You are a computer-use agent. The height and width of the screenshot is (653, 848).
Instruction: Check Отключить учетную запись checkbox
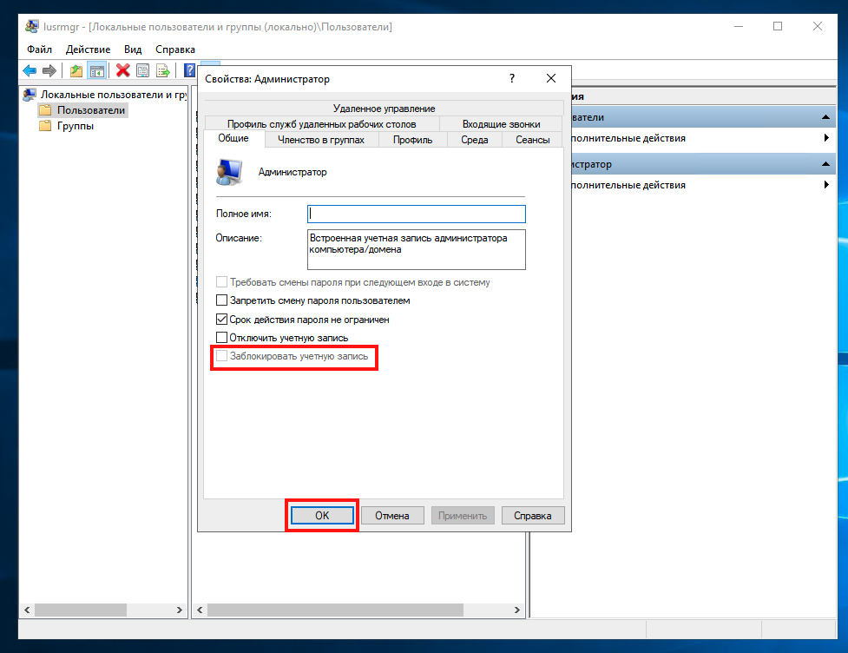coord(221,338)
